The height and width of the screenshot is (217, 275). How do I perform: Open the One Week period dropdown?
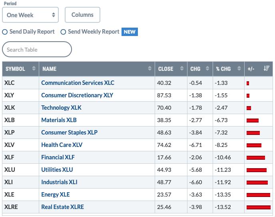tap(30, 15)
